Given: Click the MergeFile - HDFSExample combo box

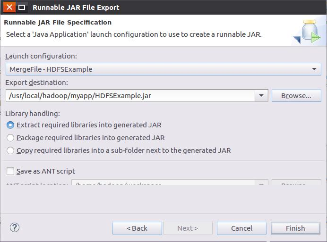Looking at the screenshot, I should (x=163, y=69).
